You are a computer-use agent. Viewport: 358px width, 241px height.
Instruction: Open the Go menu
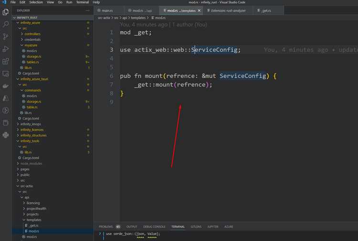pyautogui.click(x=60, y=2)
